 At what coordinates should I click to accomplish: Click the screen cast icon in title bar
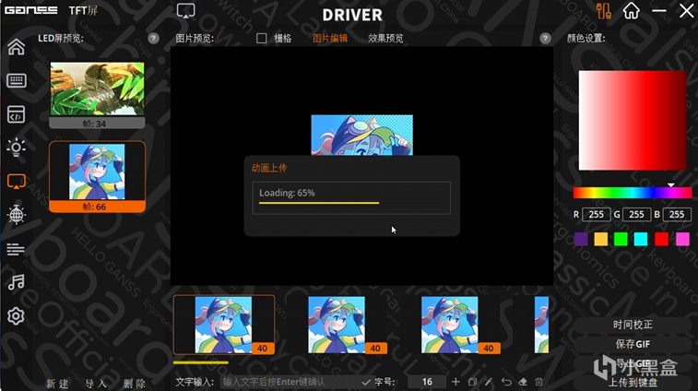coord(185,11)
